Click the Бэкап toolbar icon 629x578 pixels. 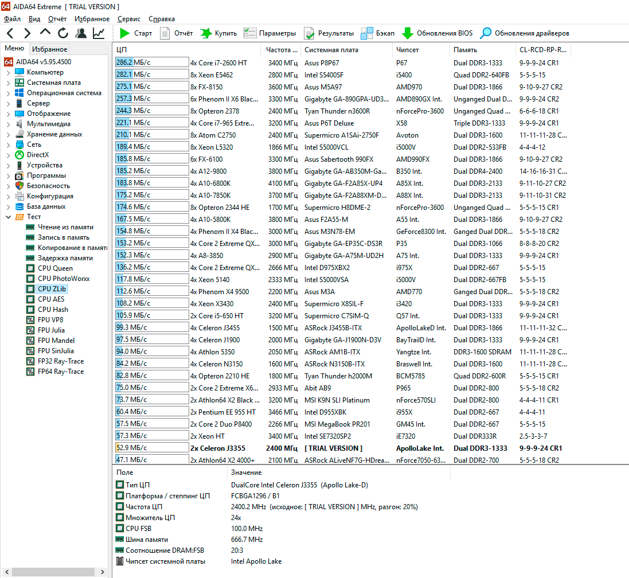coord(367,33)
